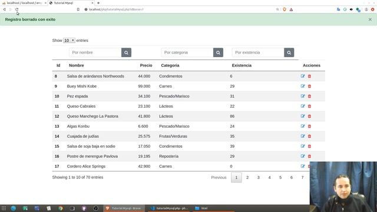Delete Queso Manchego La Pastora row

pos(309,116)
